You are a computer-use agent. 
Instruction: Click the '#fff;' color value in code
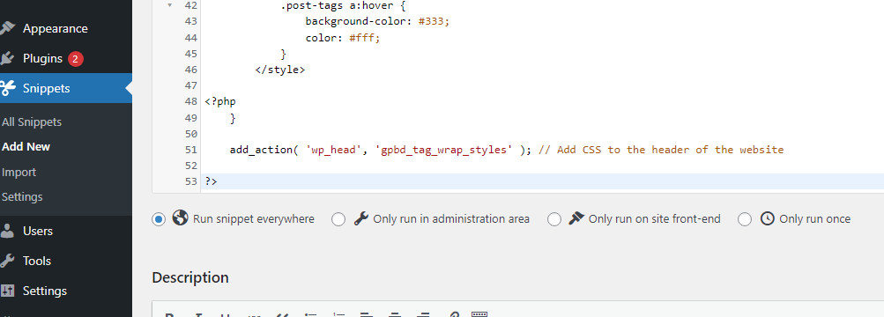pos(365,38)
